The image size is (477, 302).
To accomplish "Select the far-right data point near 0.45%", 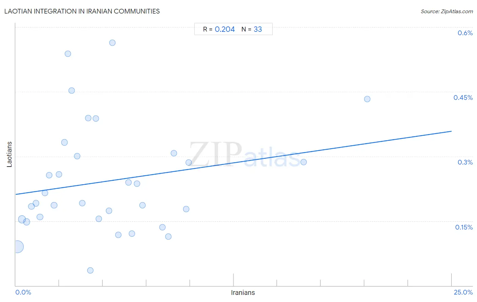I will click(x=367, y=99).
